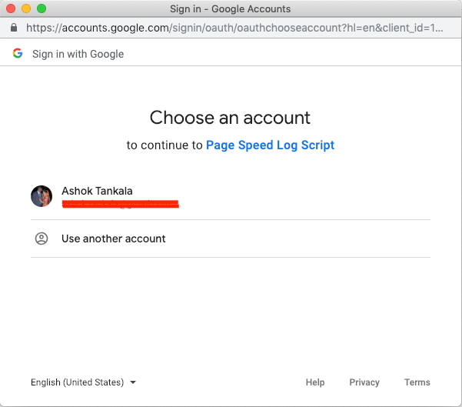The image size is (462, 407).
Task: Click the language dropdown arrow
Action: click(133, 382)
